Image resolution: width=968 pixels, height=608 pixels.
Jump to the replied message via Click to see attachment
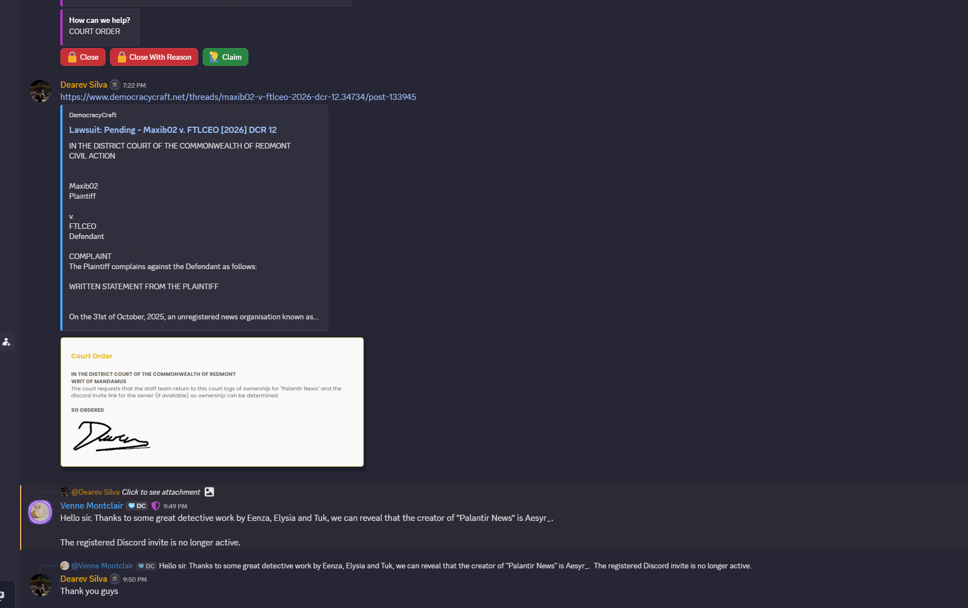pyautogui.click(x=161, y=492)
